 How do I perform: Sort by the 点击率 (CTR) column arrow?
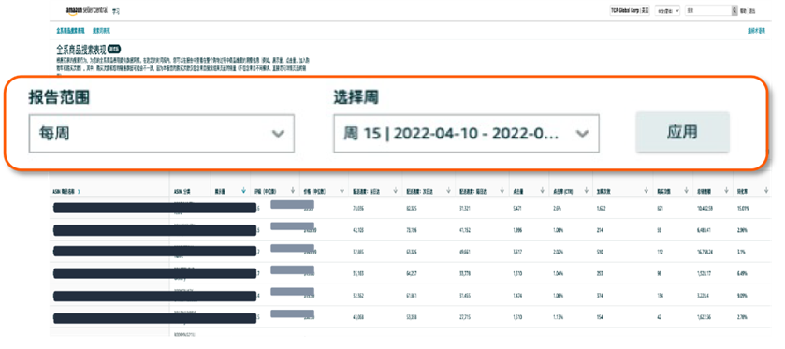588,190
